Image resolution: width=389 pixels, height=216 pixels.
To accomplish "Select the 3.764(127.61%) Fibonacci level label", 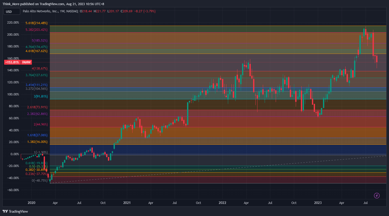I will pos(36,75).
